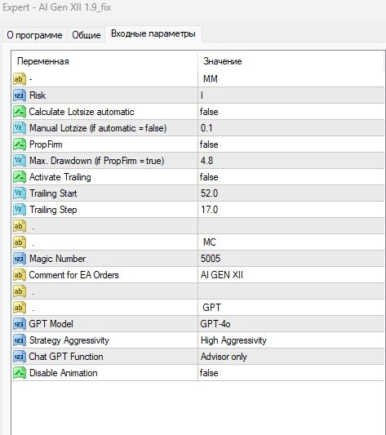This screenshot has height=435, width=386.
Task: Click the bool icon beside PropFirm
Action: tap(20, 144)
